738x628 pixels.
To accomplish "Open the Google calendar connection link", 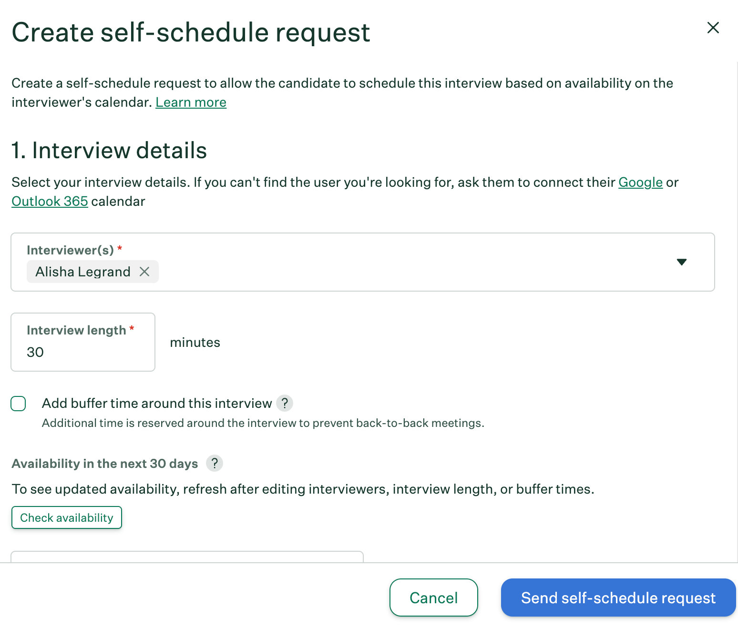I will click(640, 182).
